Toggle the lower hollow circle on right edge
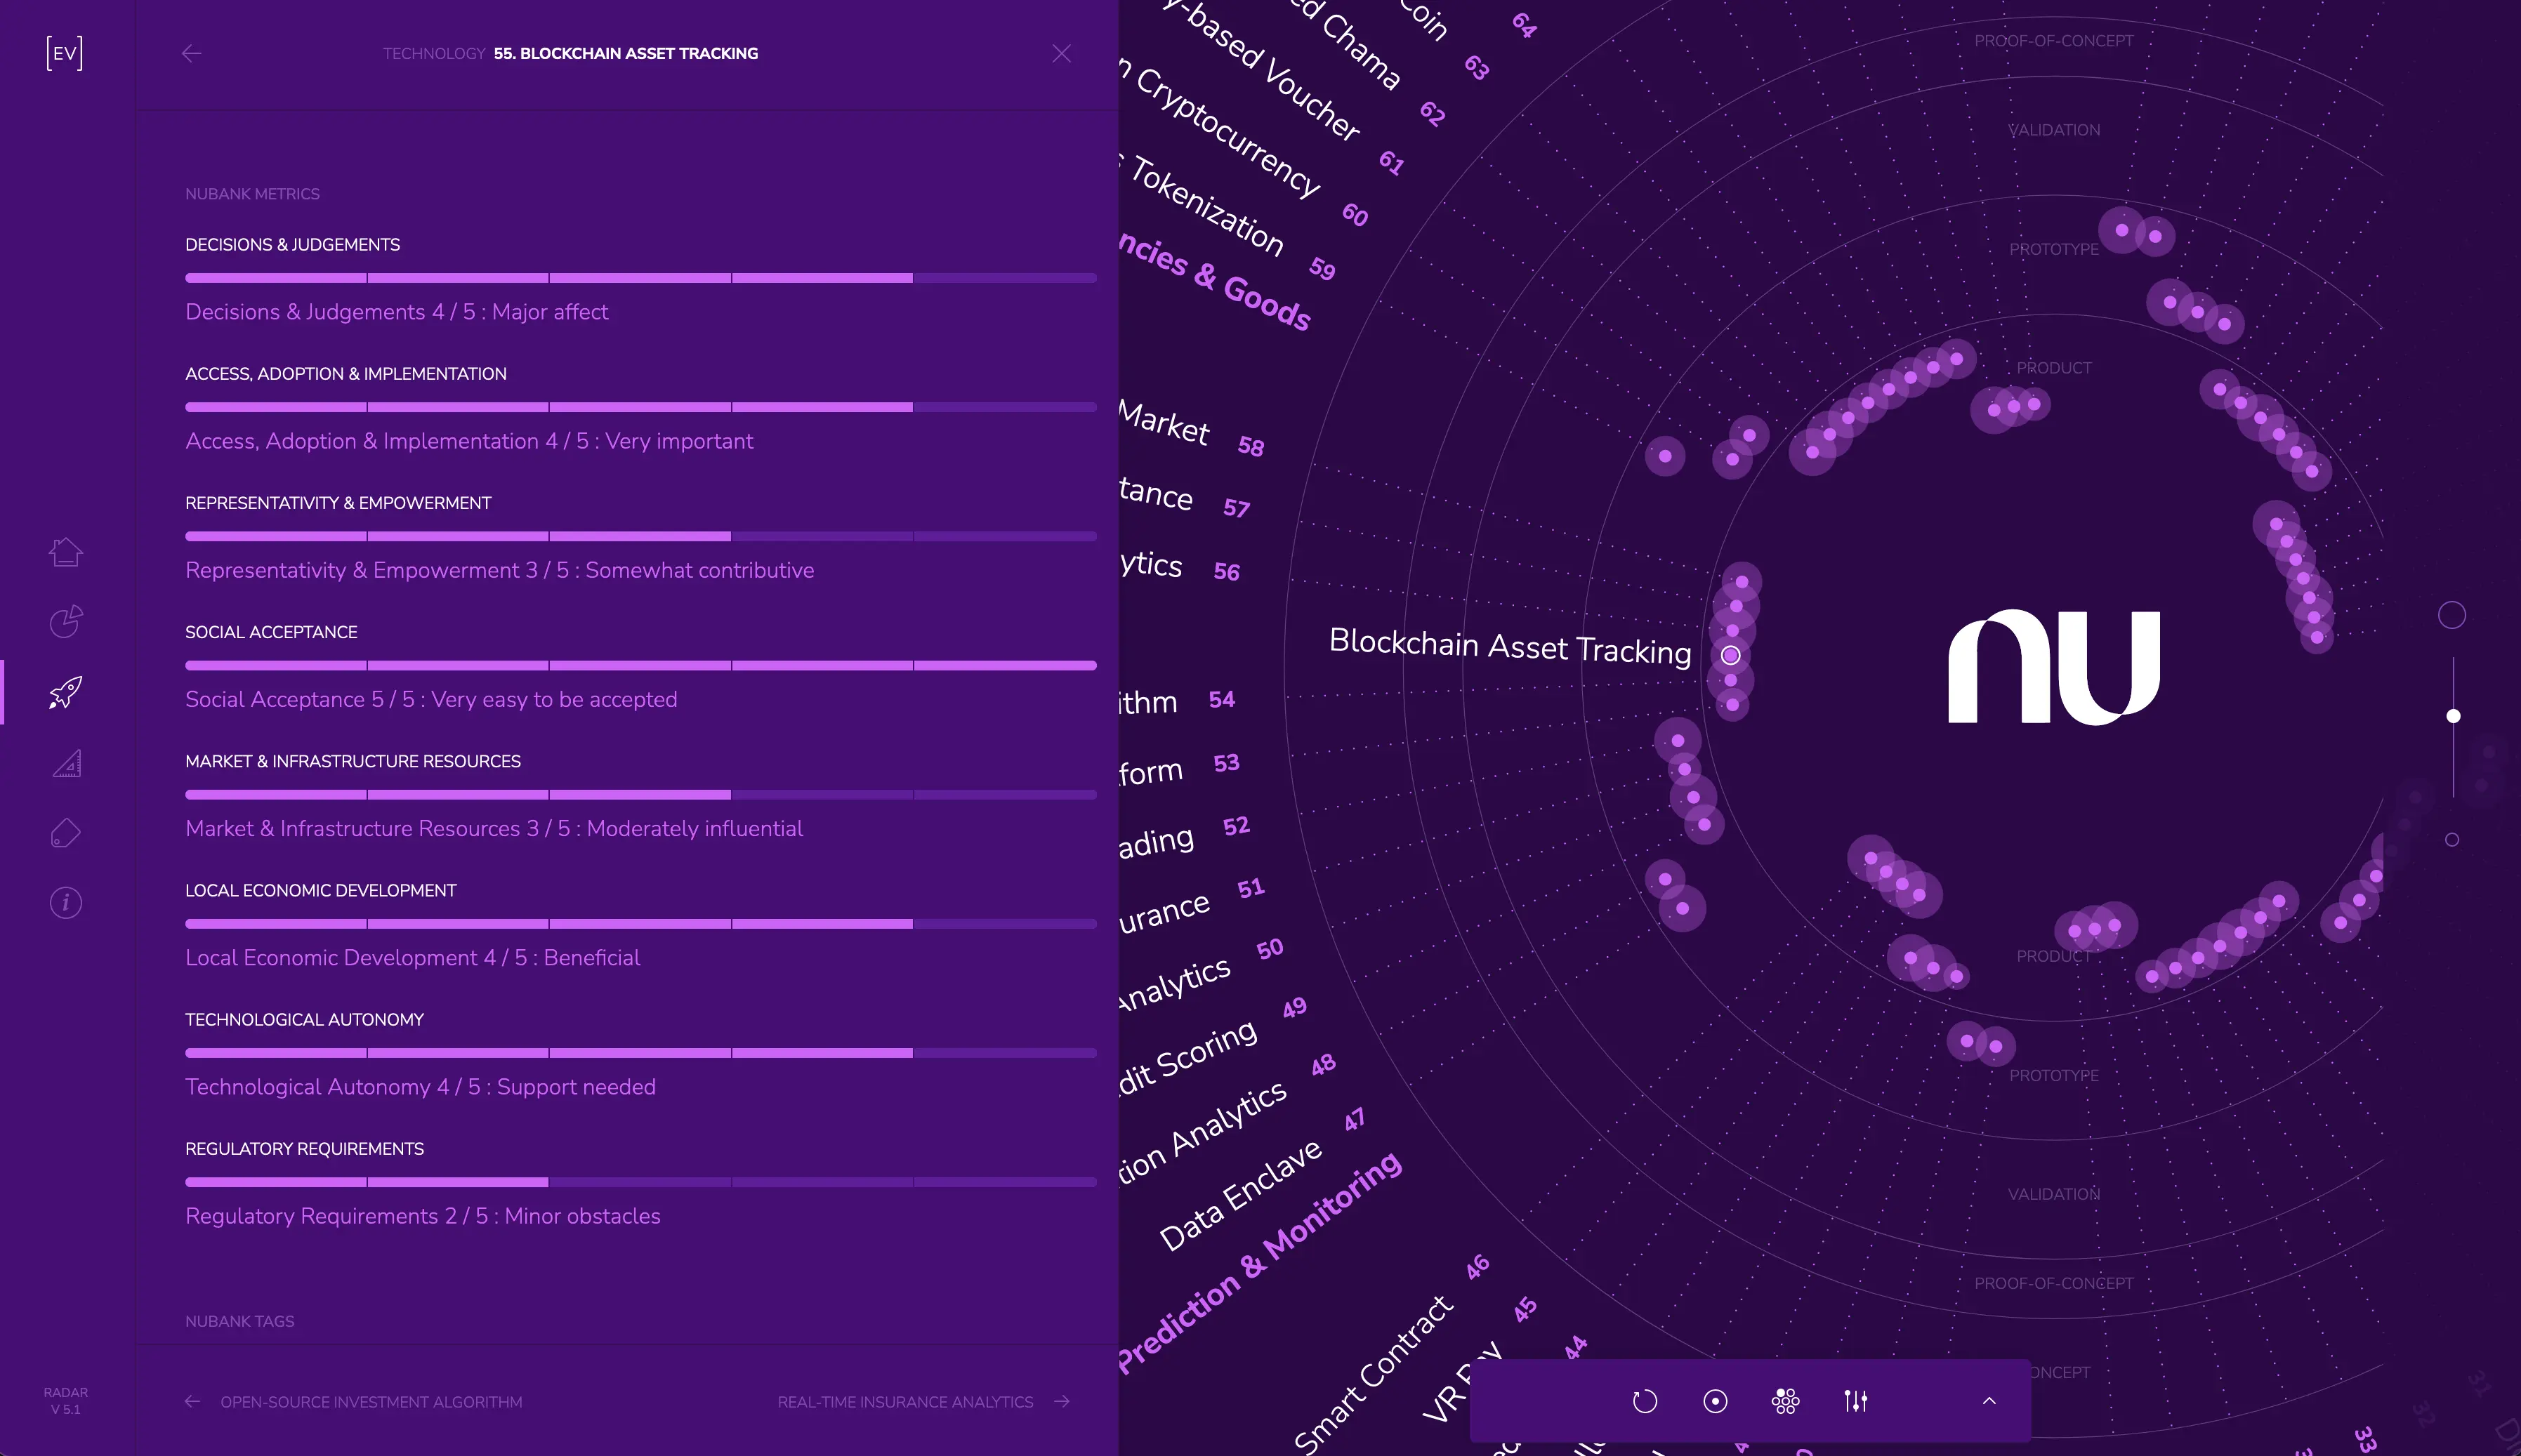2521x1456 pixels. (x=2452, y=839)
